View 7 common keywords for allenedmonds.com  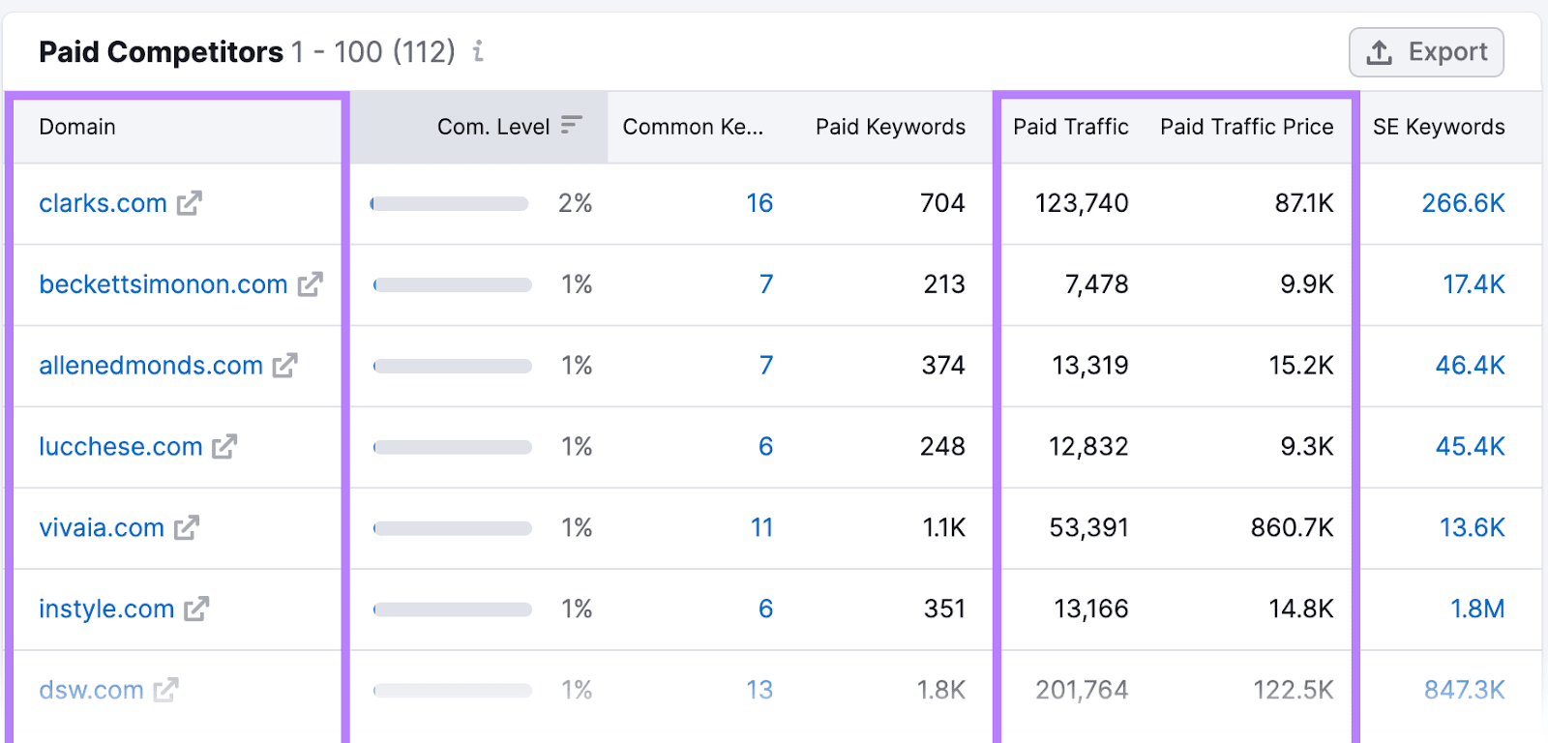[766, 366]
